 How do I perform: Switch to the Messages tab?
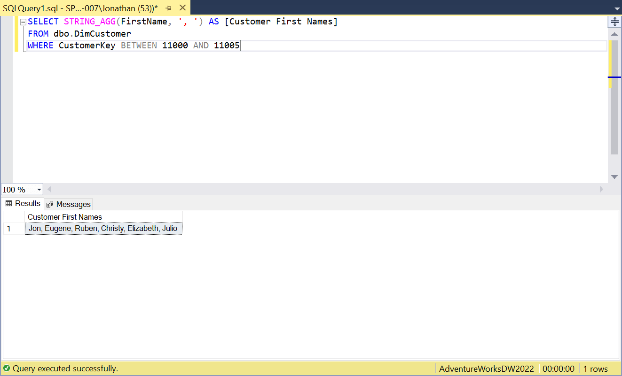tap(69, 204)
